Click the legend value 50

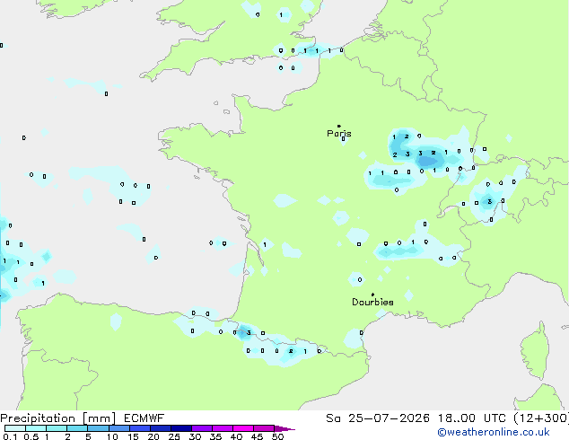[x=277, y=436]
